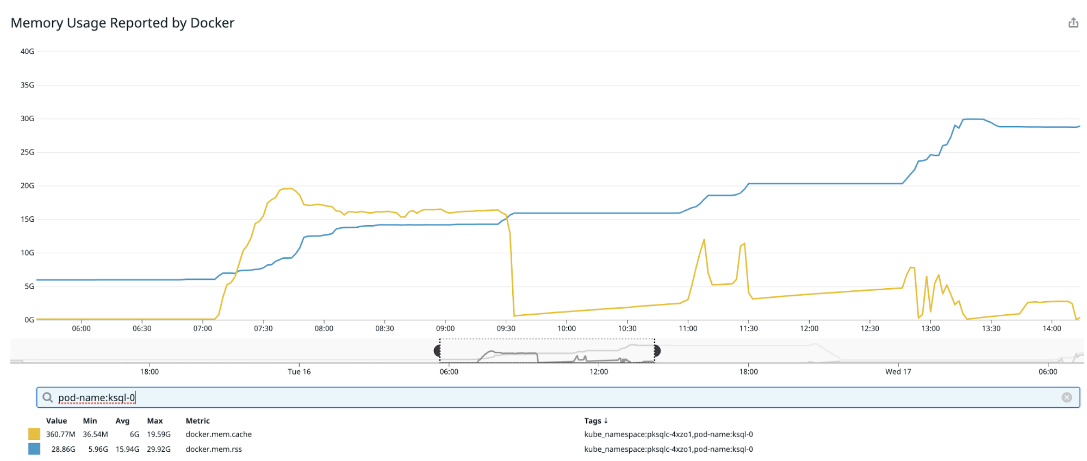Sort legend by Tags column
The width and height of the screenshot is (1087, 461).
(x=595, y=421)
